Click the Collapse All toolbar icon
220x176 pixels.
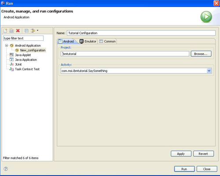coord(26,31)
